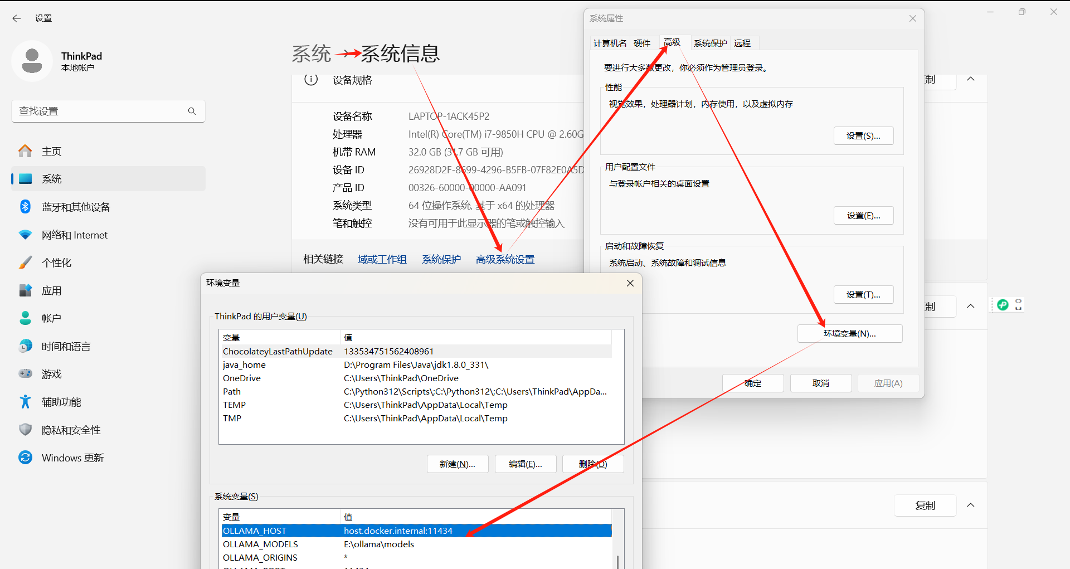Click 值 column header in system variables
The height and width of the screenshot is (569, 1070).
475,517
